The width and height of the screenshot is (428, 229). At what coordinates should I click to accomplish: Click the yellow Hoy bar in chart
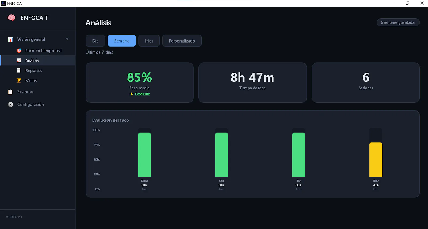376,159
